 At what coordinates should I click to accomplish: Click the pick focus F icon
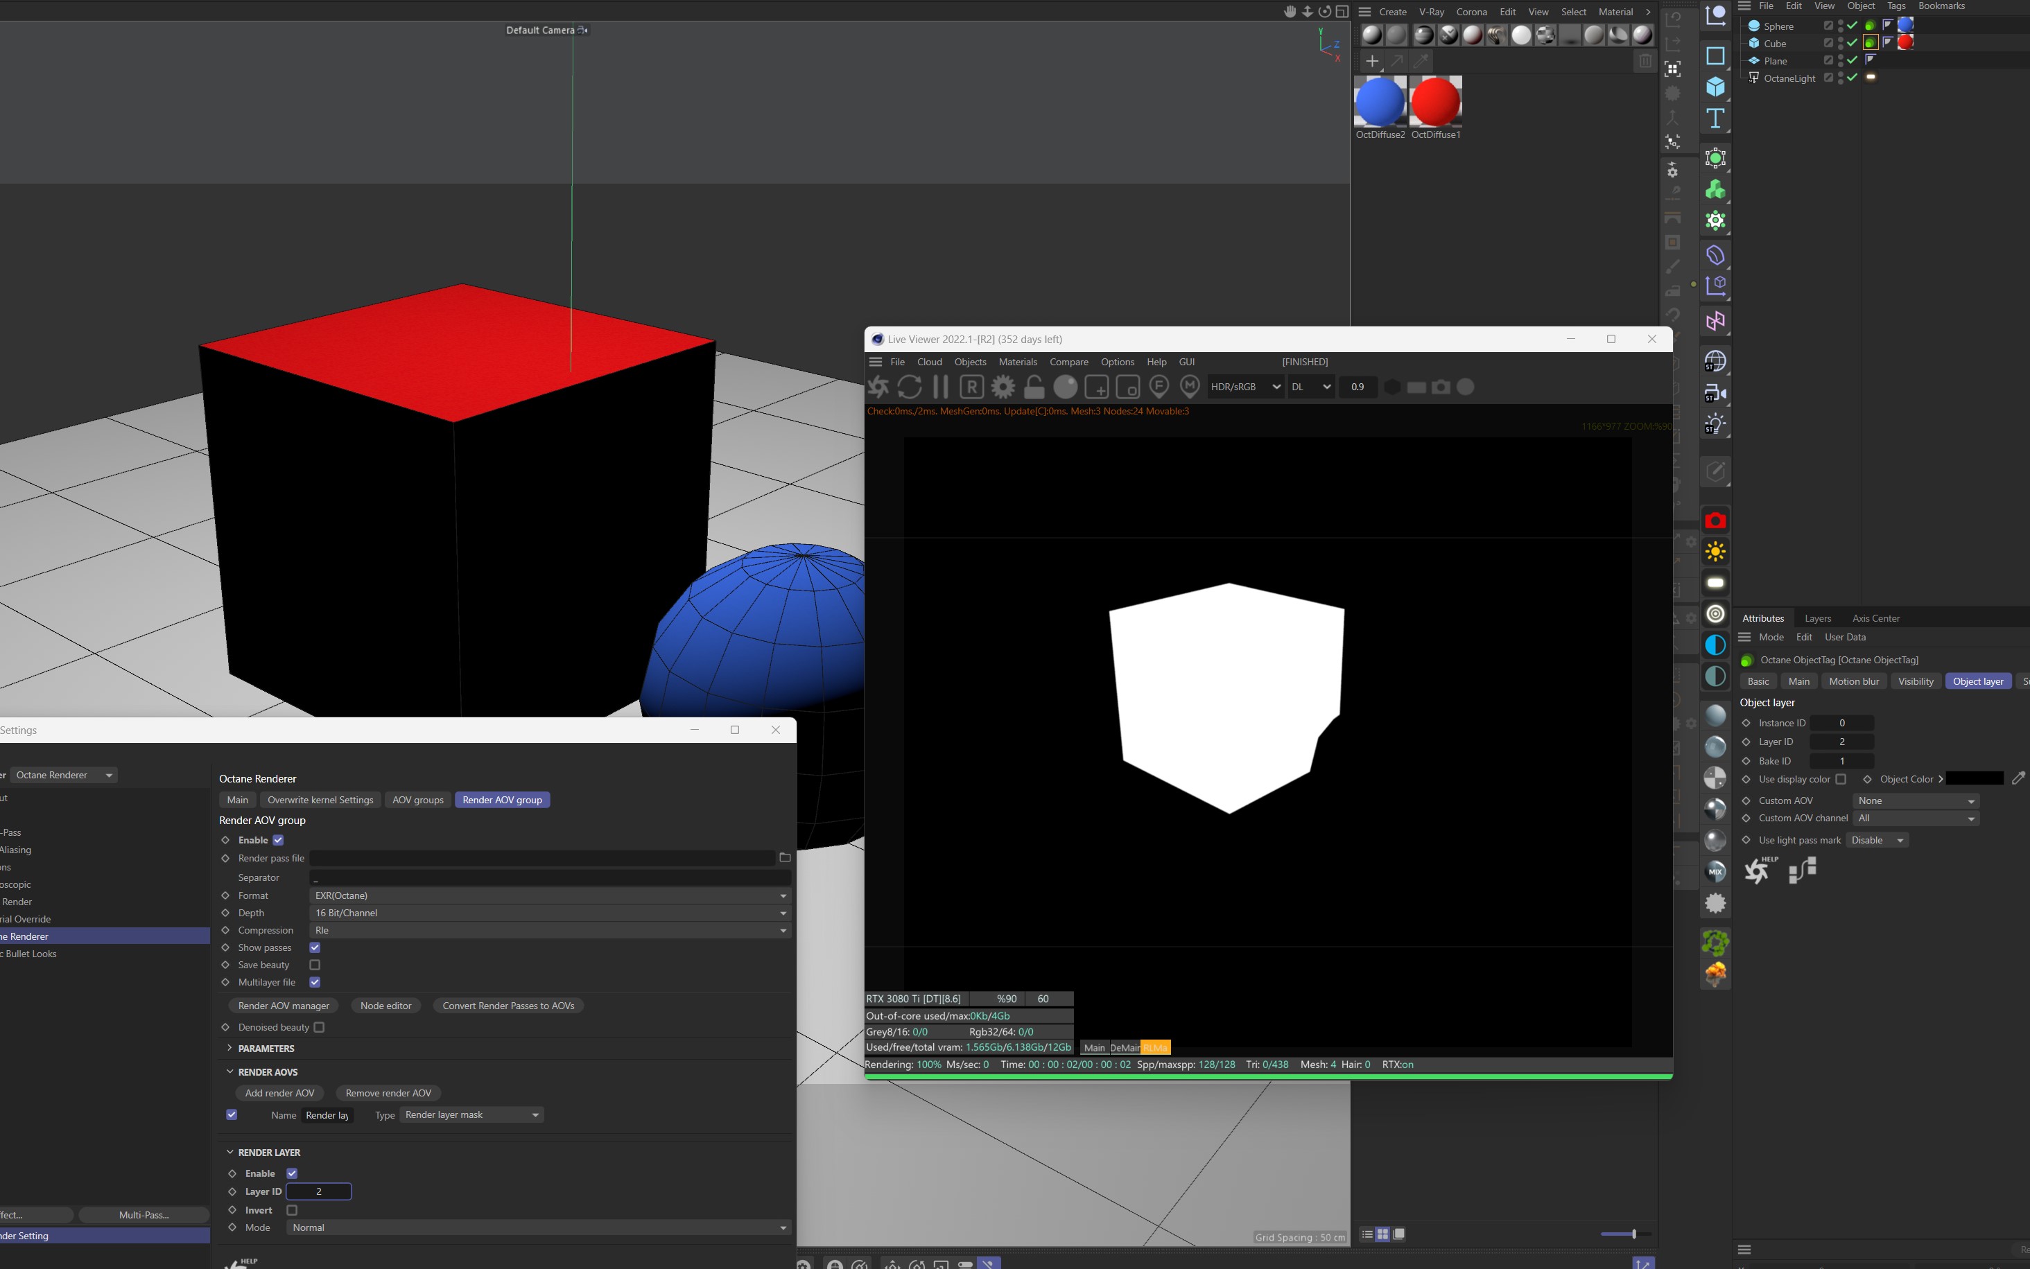coord(1159,387)
